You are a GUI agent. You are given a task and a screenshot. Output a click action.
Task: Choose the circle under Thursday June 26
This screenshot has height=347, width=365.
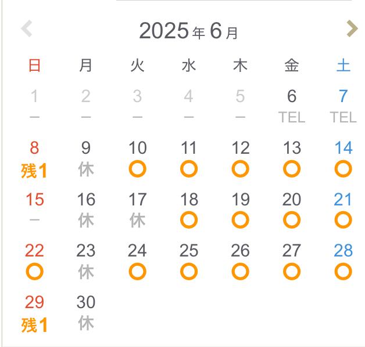point(241,272)
